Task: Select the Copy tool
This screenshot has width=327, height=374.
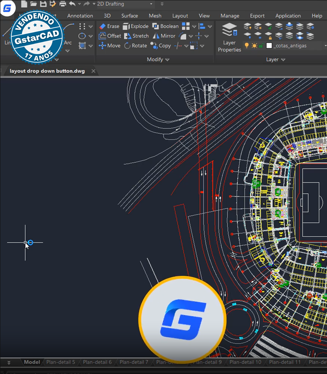Action: [x=160, y=46]
